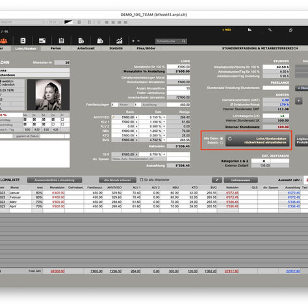This screenshot has width=308, height=308.
Task: Toggle italic in formatting bar
Action: pos(94,22)
